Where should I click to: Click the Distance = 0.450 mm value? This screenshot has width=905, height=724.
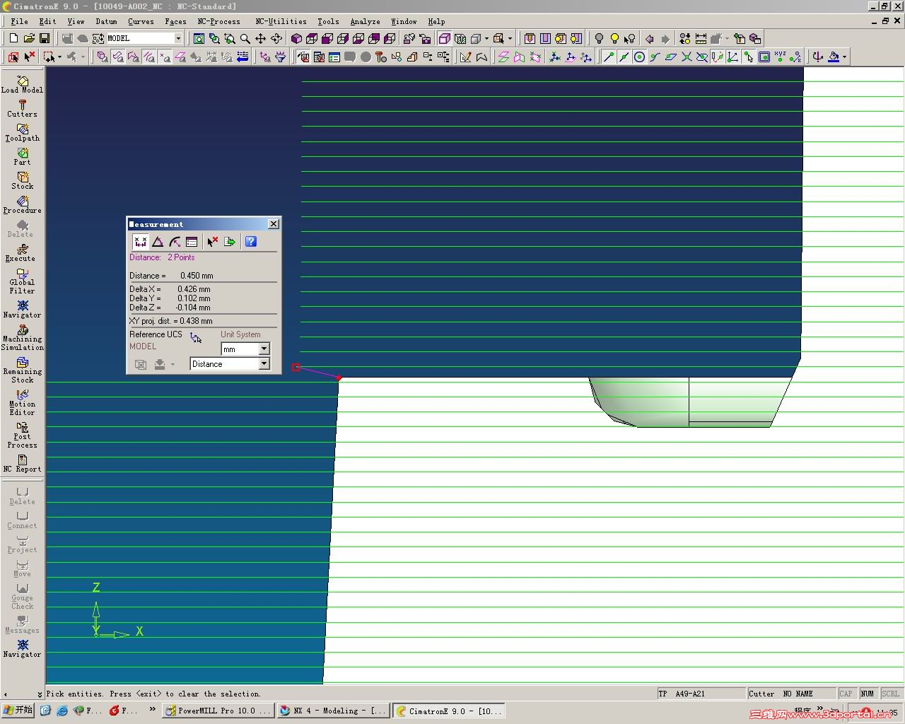171,276
